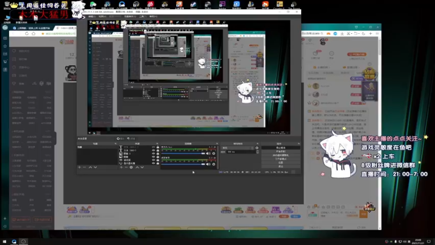Lock the 图像 2 source
This screenshot has height=245, width=435.
click(158, 154)
